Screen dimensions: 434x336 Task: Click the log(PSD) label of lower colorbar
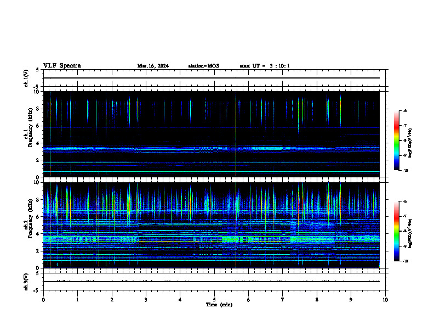pyautogui.click(x=410, y=234)
